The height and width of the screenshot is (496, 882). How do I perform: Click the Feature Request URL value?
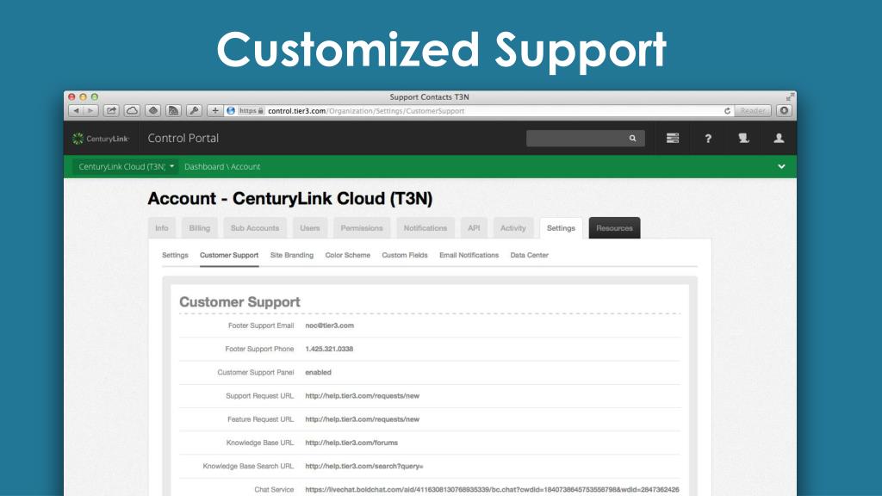pyautogui.click(x=363, y=419)
